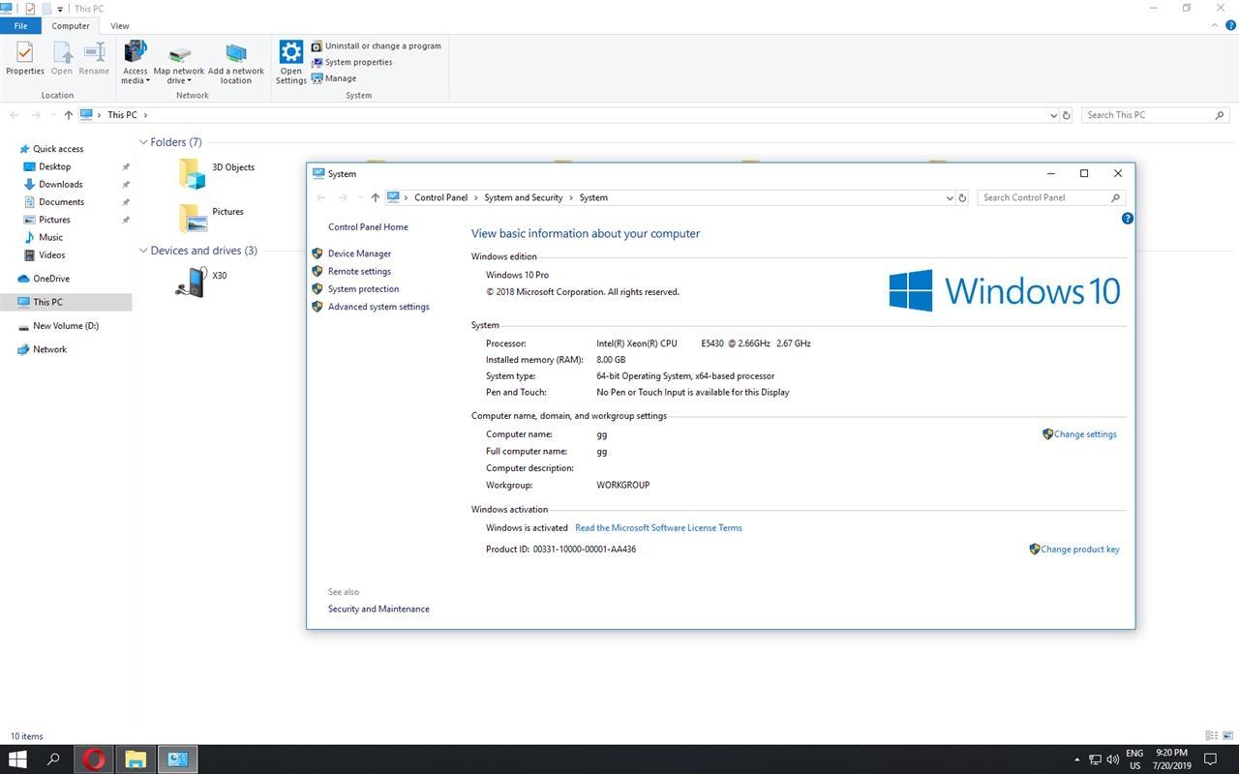
Task: Open the Control Panel address history dropdown
Action: click(x=950, y=197)
